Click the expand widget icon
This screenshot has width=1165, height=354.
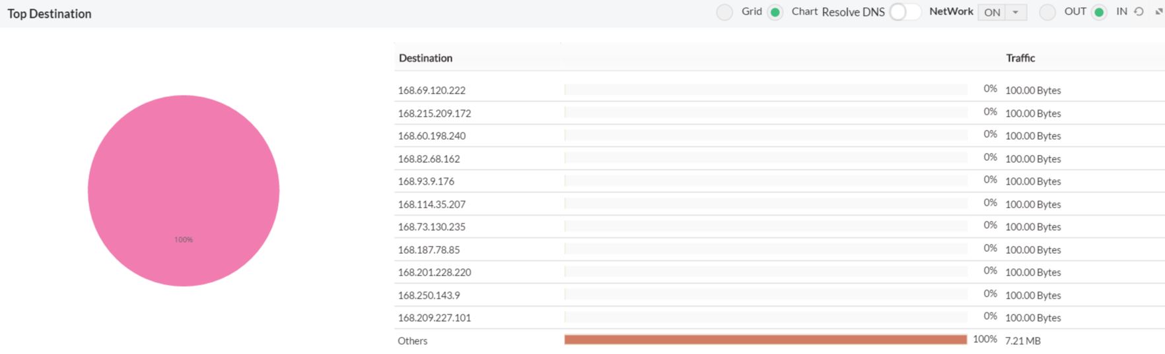[1158, 12]
